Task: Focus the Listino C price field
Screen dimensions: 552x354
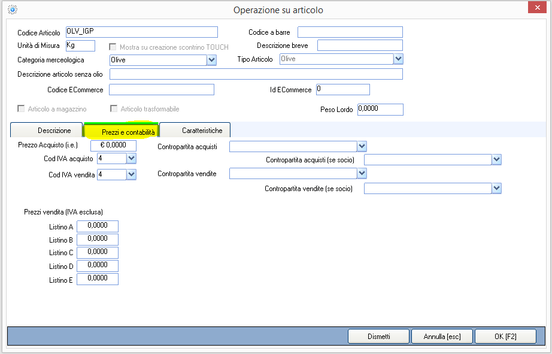Action: tap(98, 253)
